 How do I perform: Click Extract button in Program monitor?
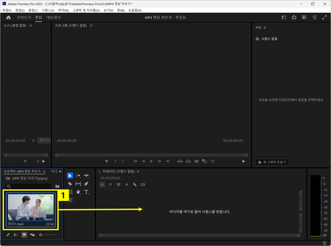click(x=188, y=161)
